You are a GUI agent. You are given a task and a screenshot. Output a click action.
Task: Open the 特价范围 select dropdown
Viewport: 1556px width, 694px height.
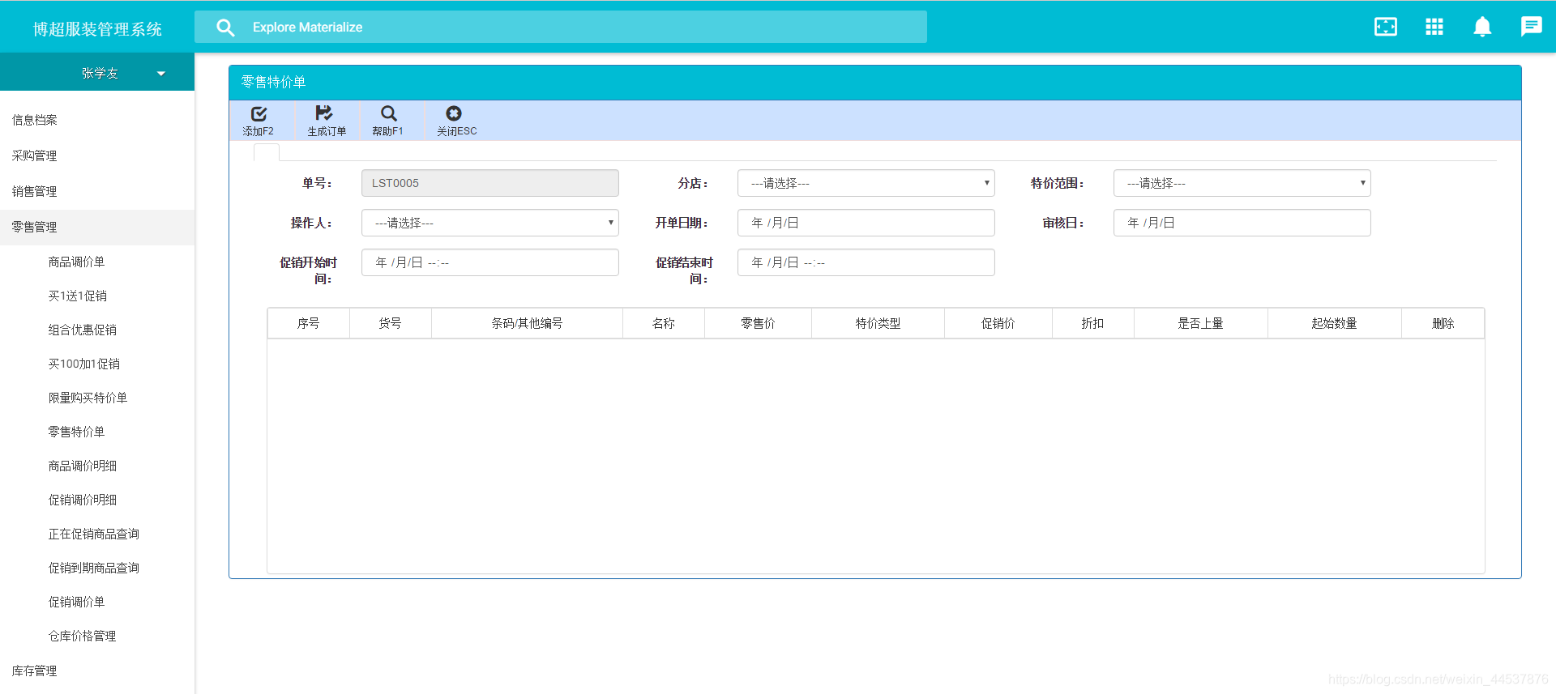(1242, 183)
